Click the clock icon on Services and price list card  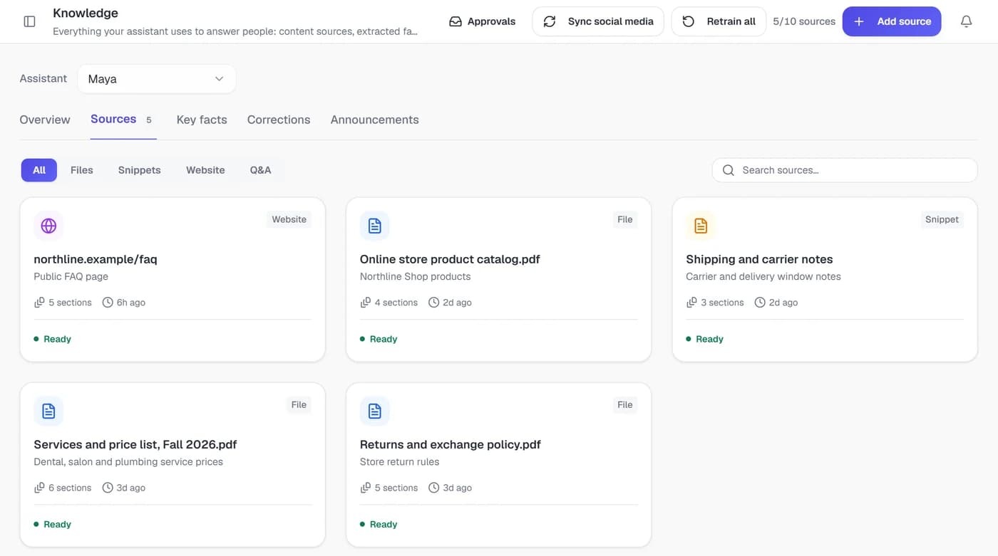pos(108,488)
